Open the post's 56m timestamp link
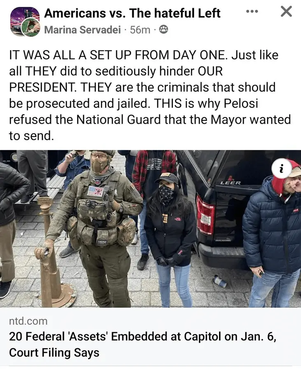The height and width of the screenshot is (370, 301). (140, 30)
